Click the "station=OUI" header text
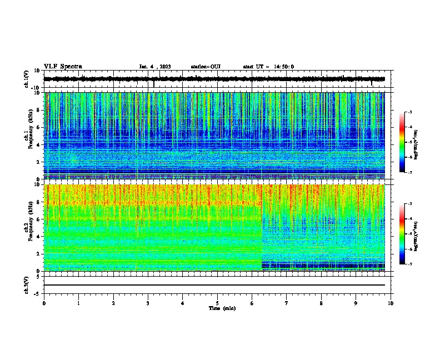The image size is (440, 340). tap(206, 67)
